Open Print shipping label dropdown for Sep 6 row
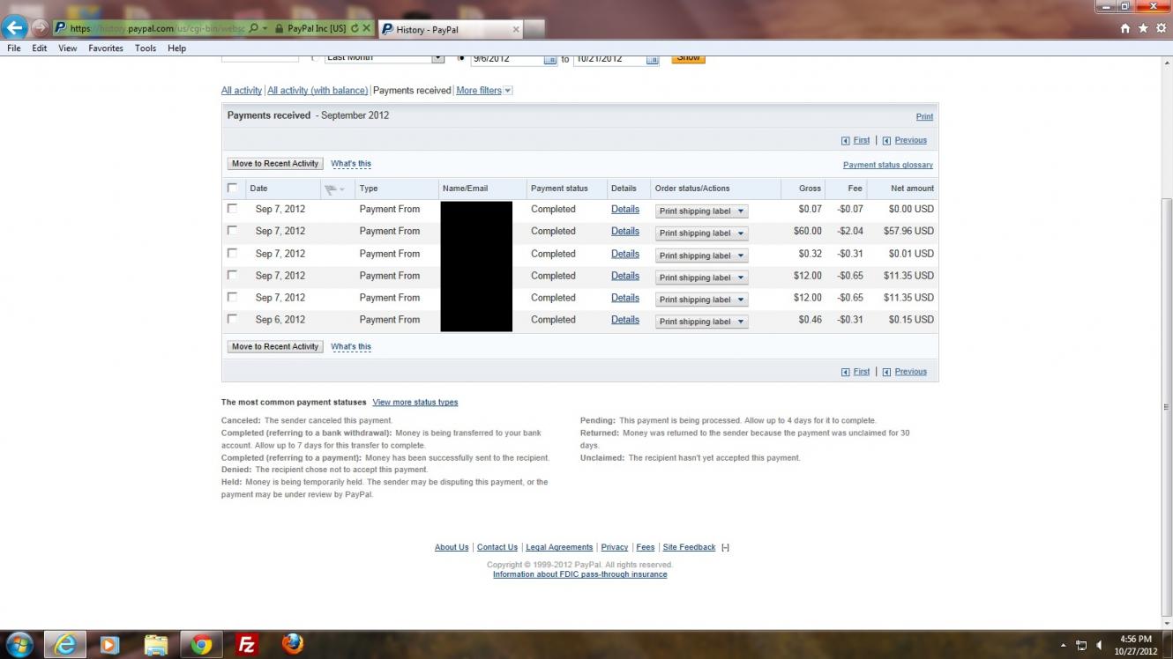1173x659 pixels. tap(701, 322)
